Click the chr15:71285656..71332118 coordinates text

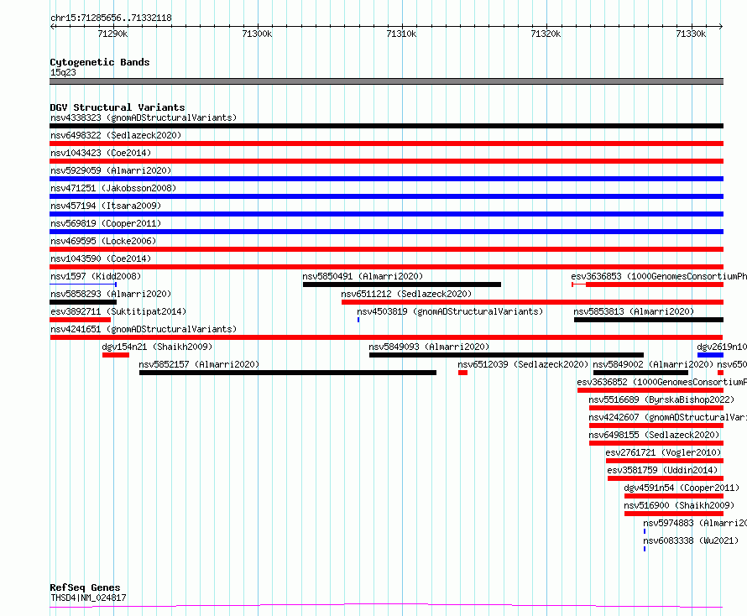pyautogui.click(x=111, y=18)
